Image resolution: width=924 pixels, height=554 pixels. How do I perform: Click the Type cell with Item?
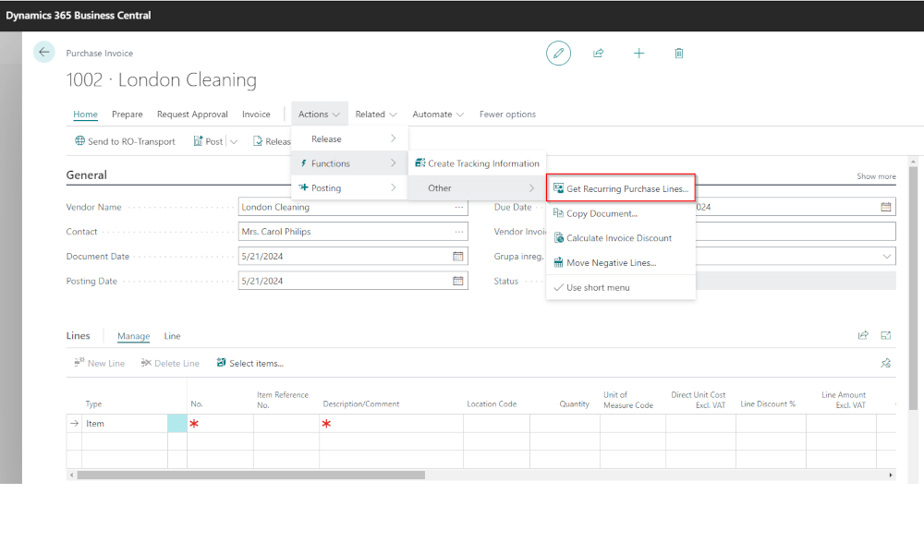click(x=125, y=423)
